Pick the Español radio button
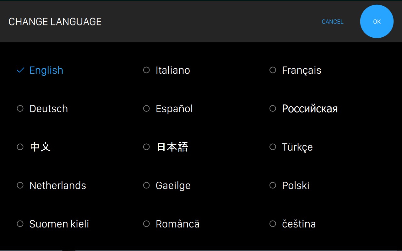 click(146, 109)
